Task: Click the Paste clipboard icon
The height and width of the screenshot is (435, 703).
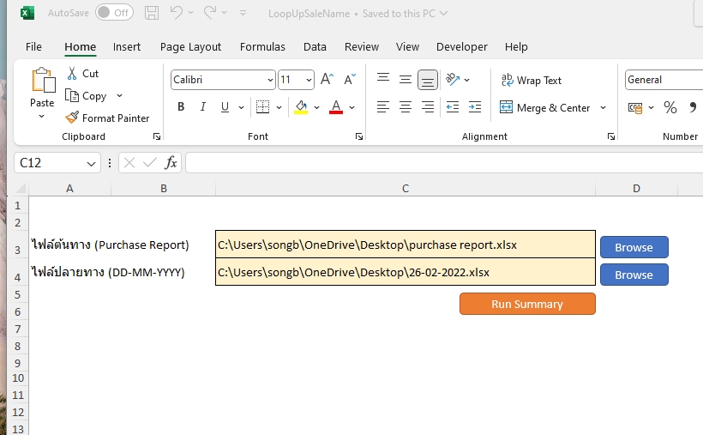Action: point(43,81)
